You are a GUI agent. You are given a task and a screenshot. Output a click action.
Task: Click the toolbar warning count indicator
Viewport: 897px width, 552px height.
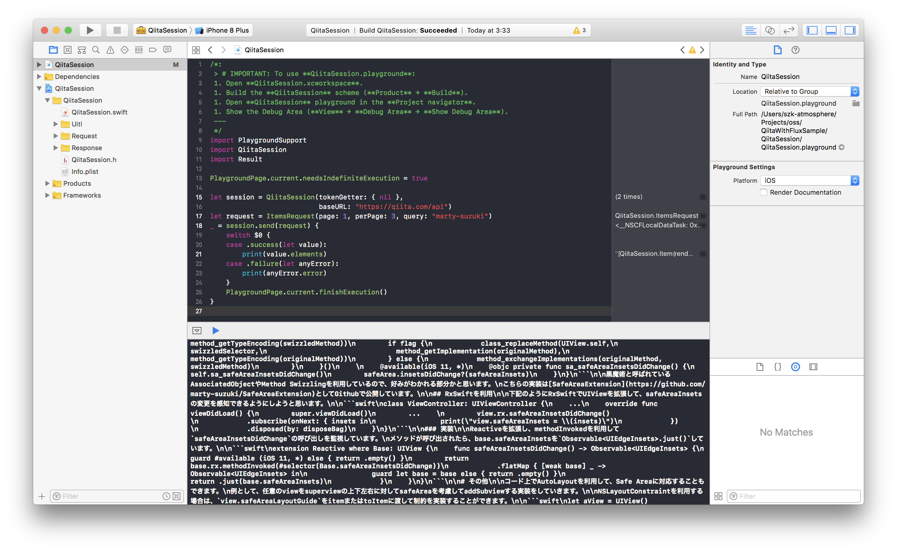[x=579, y=30]
